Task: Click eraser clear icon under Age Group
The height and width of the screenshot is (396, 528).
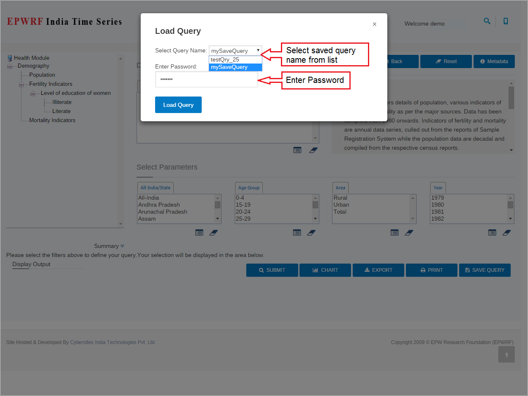Action: (x=311, y=233)
